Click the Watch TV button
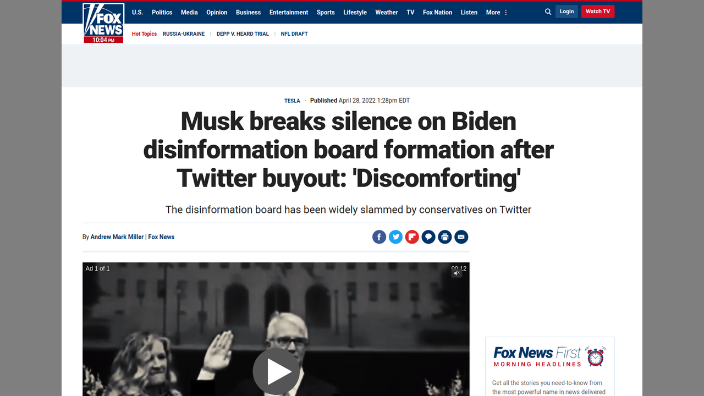Screen dimensions: 704x396 click(x=598, y=12)
